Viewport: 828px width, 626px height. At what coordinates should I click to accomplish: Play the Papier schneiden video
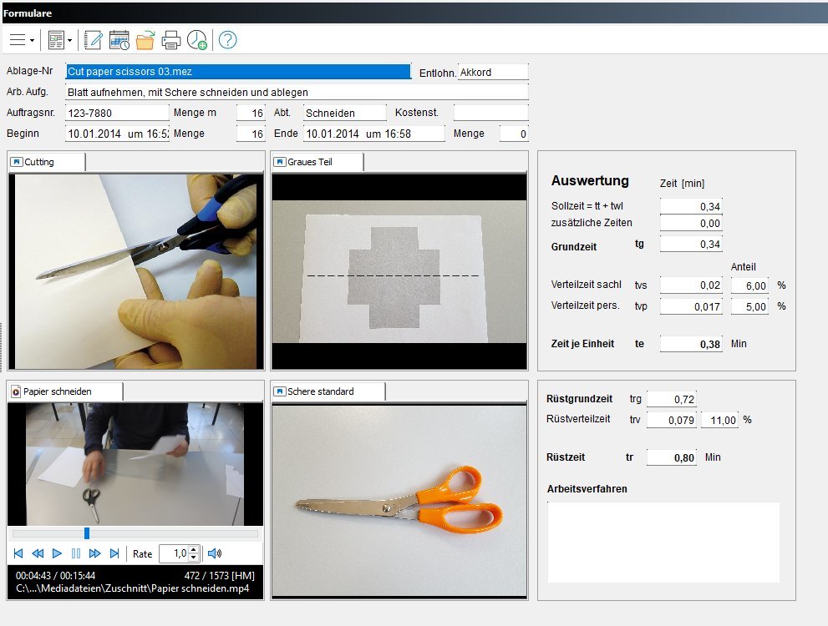click(x=57, y=553)
